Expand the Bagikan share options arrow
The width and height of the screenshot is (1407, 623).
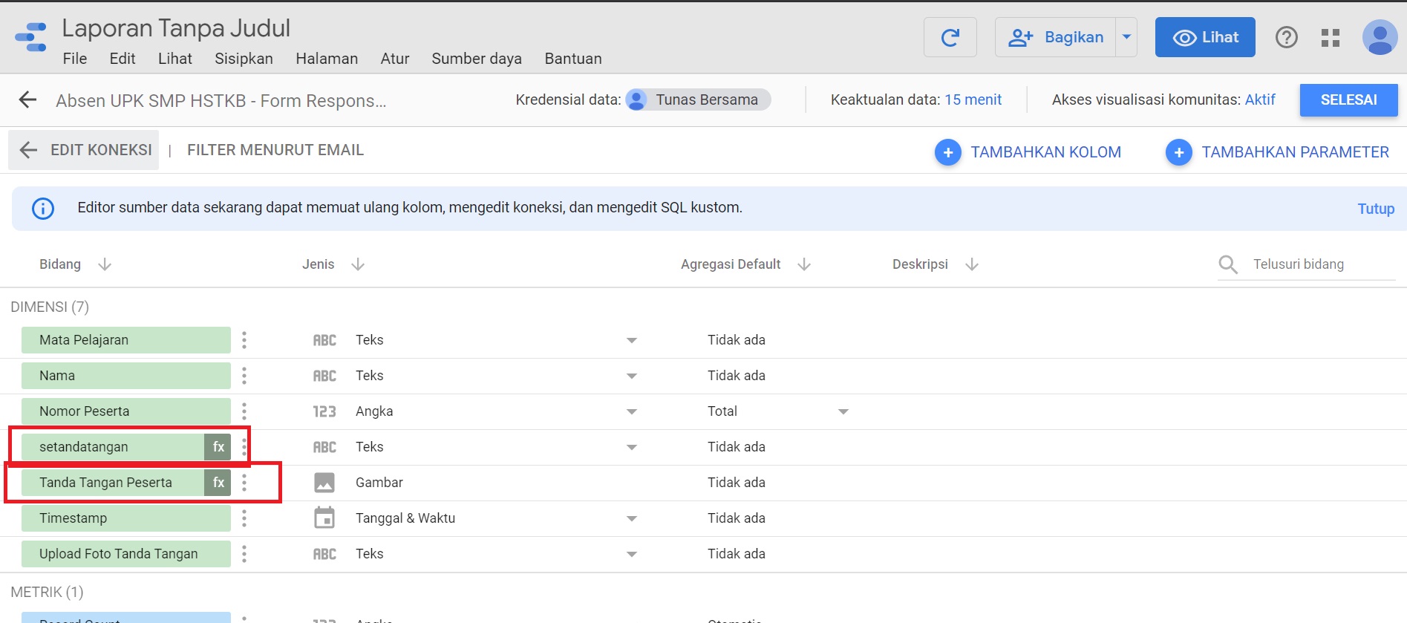pos(1126,37)
